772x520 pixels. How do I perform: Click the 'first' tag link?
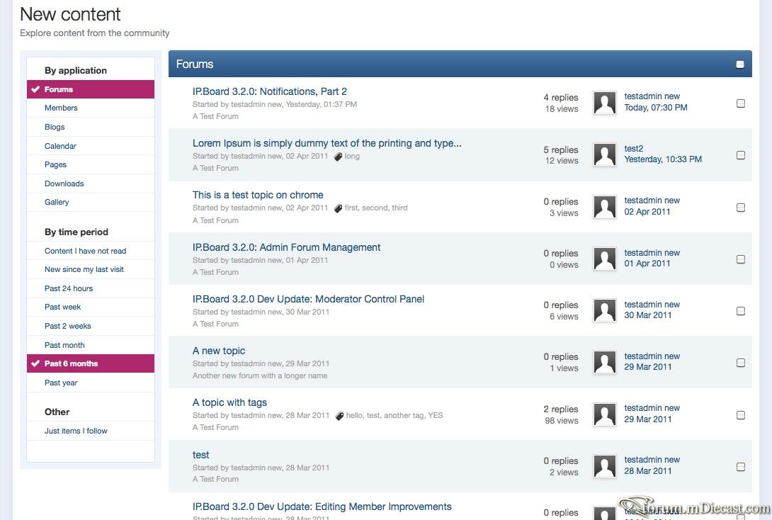coord(351,208)
